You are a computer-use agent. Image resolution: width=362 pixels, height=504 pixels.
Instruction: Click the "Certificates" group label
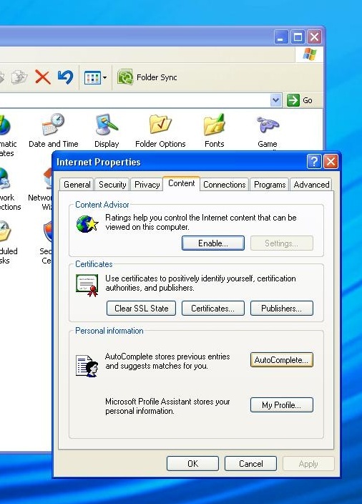pyautogui.click(x=94, y=264)
